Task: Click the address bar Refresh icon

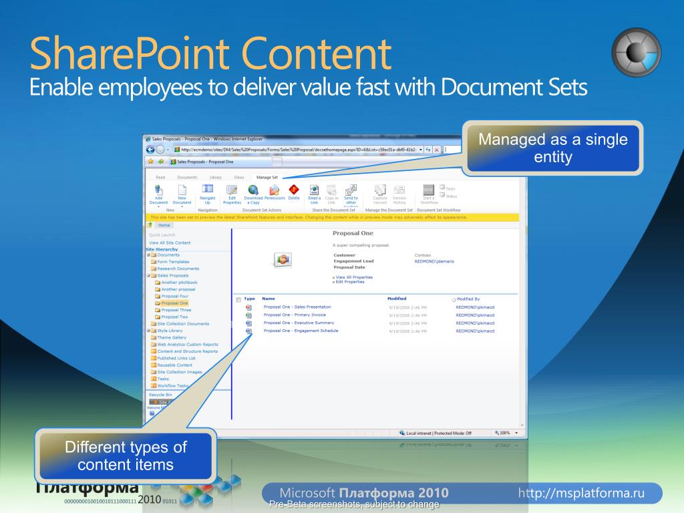Action: pyautogui.click(x=428, y=150)
